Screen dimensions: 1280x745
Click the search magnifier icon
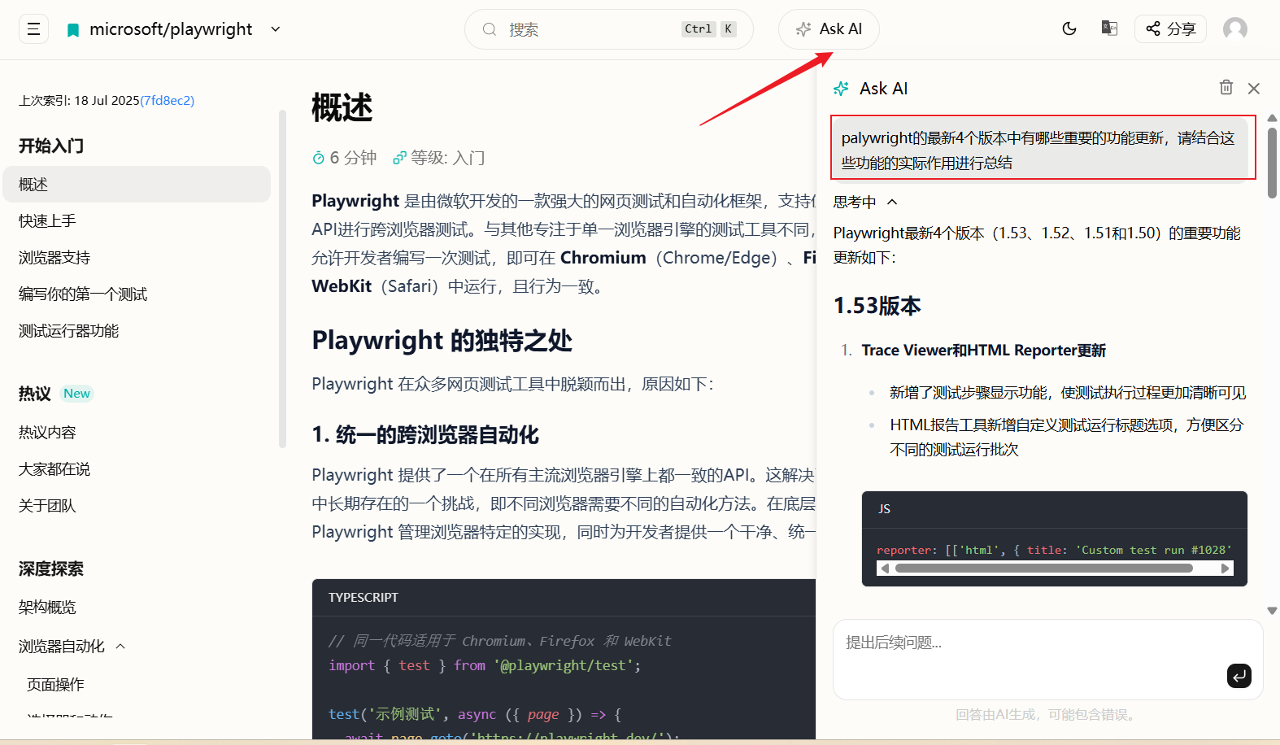[x=490, y=29]
